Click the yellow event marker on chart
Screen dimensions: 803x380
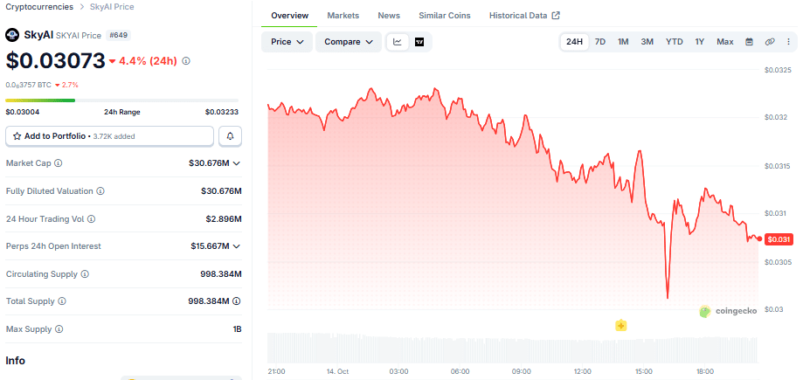pos(620,325)
